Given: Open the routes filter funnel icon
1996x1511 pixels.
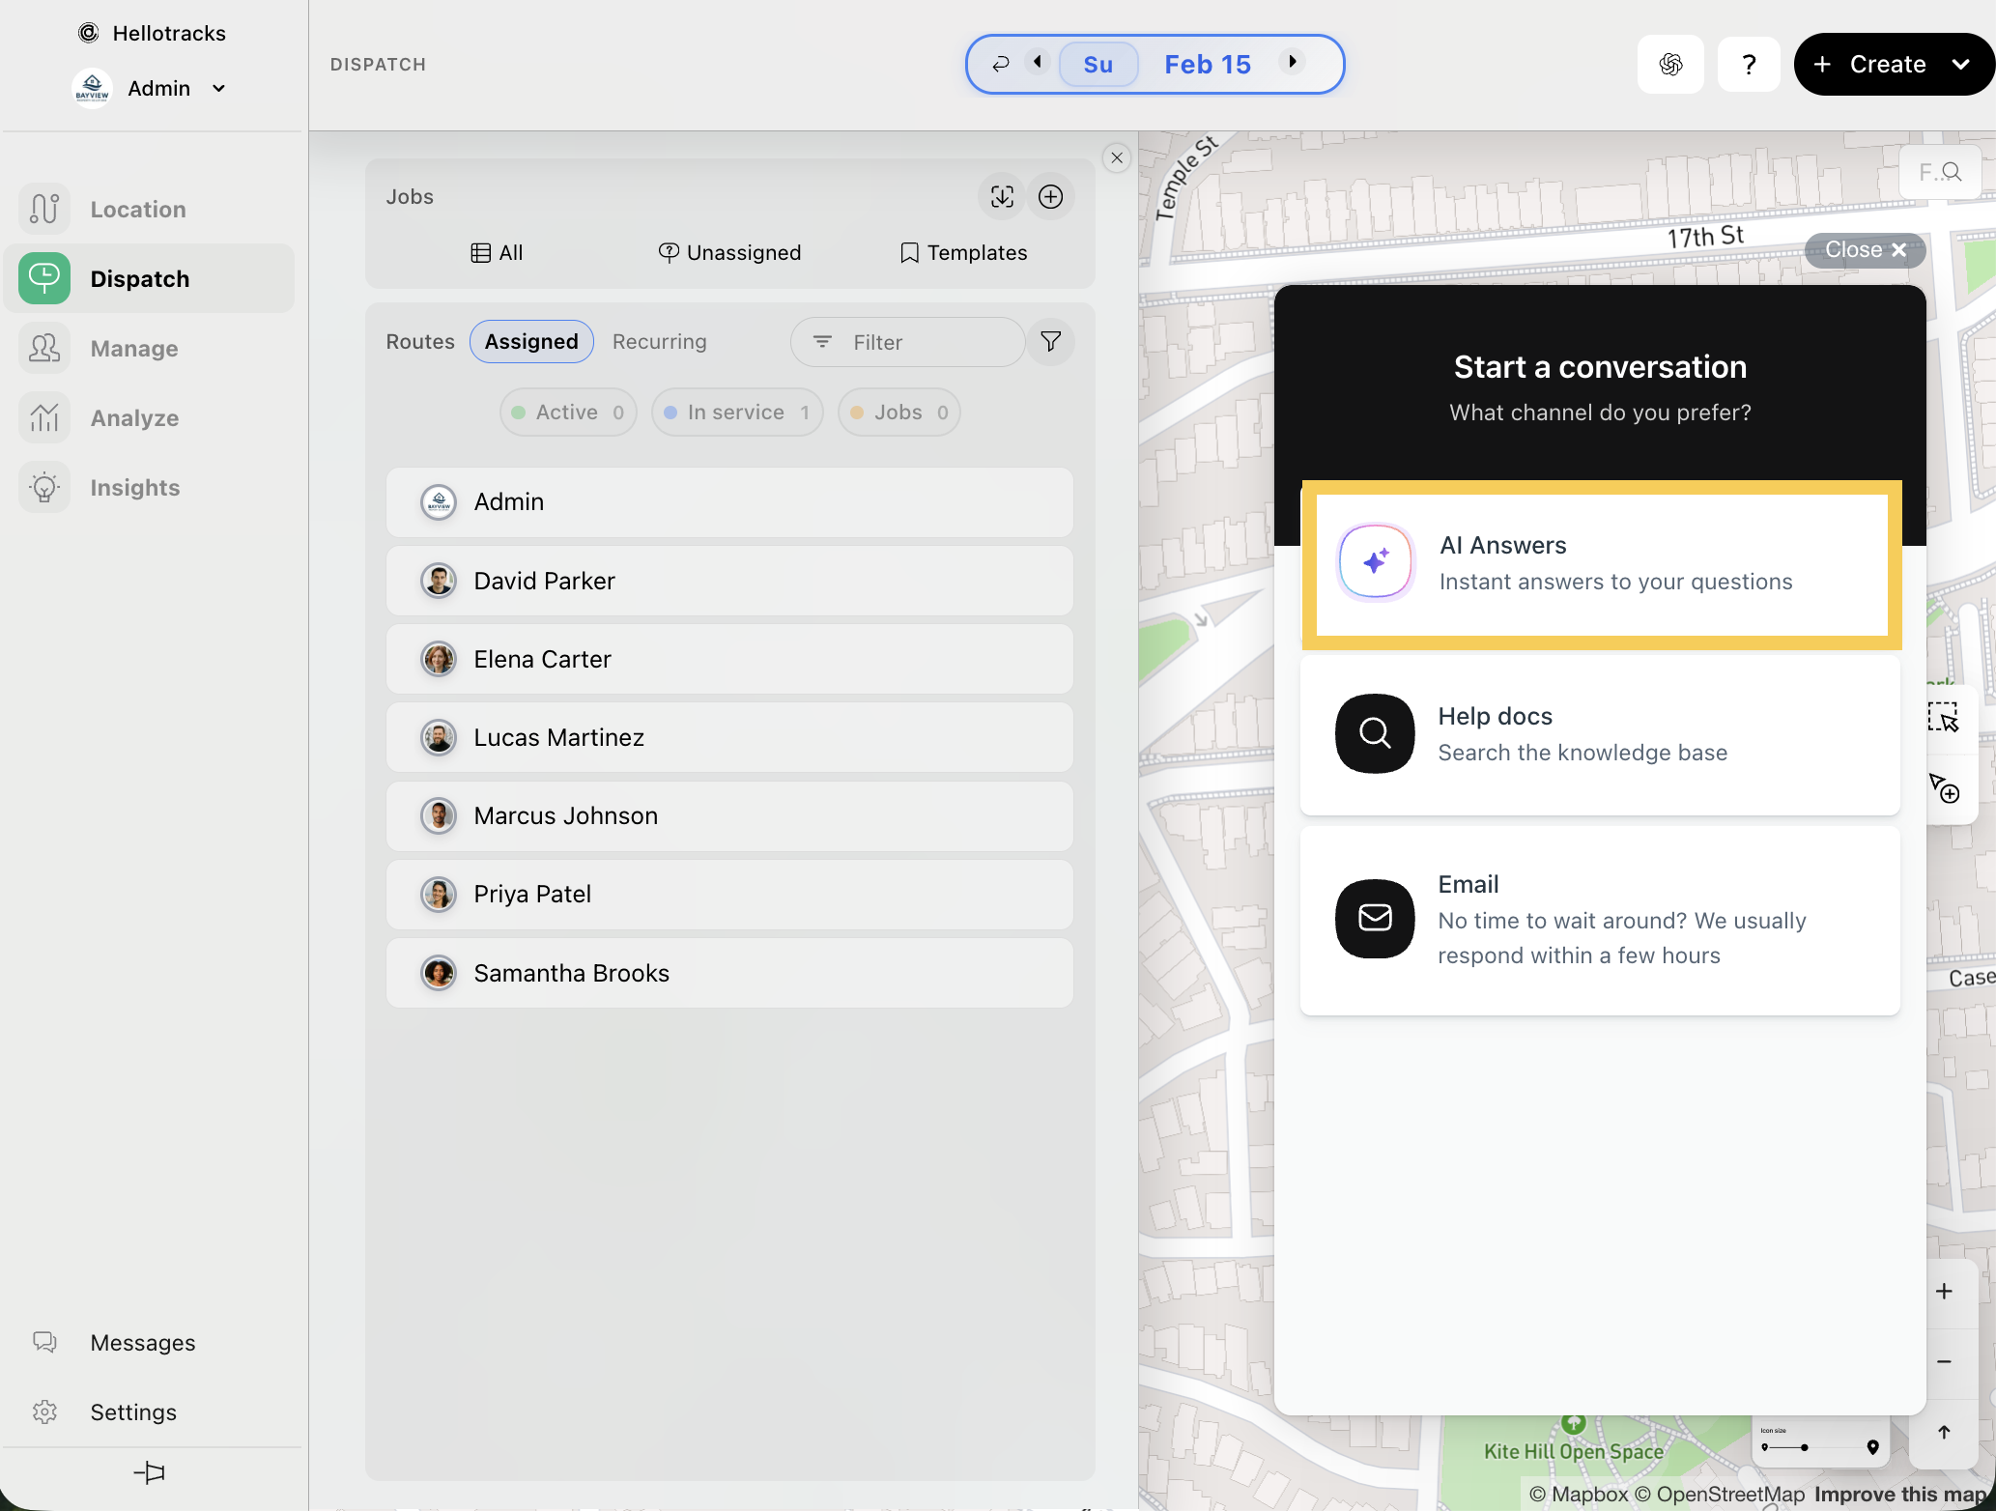Looking at the screenshot, I should (x=1050, y=342).
